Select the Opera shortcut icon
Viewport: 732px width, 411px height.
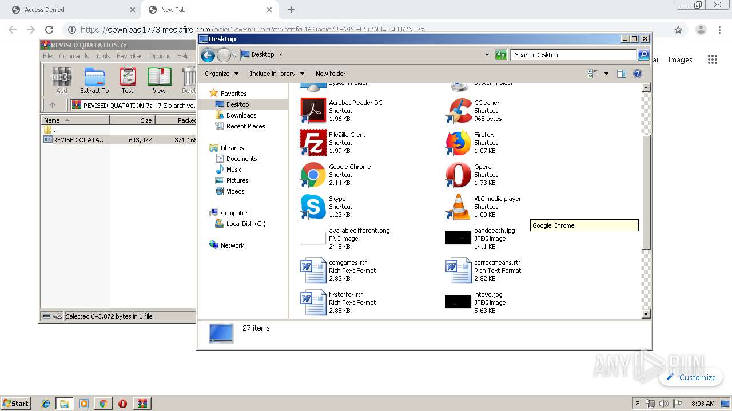(458, 175)
